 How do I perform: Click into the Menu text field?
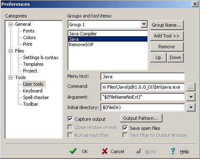(x=142, y=77)
